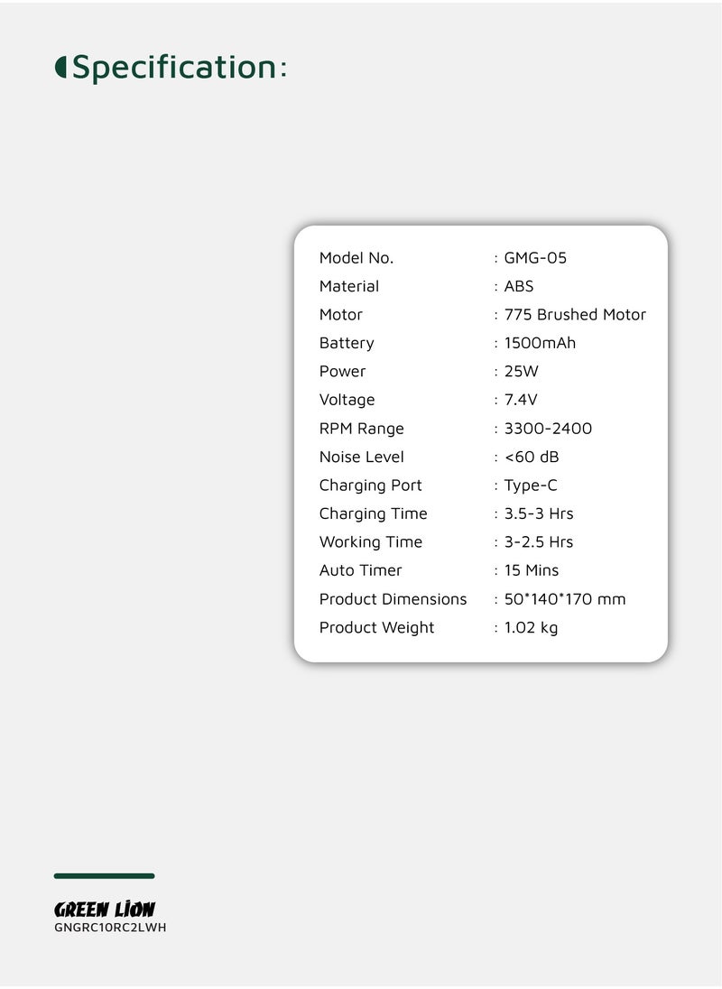The height and width of the screenshot is (989, 722).
Task: Select the 3-2.5 Hrs working time
Action: [x=539, y=541]
